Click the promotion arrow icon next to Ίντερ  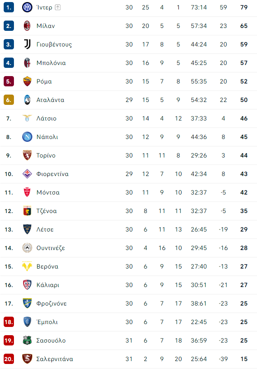[58, 7]
